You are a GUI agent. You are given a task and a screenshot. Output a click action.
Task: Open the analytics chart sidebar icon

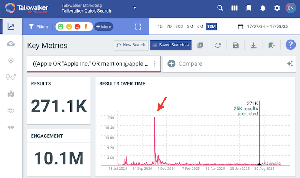11,27
